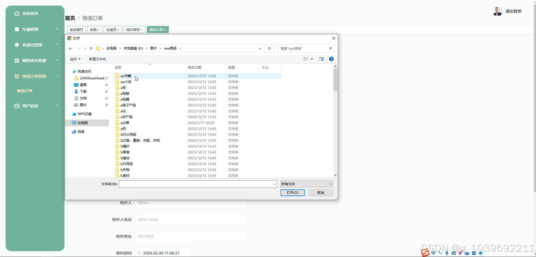This screenshot has height=257, width=536.
Task: Select the b零食 folder row
Action: [198, 152]
